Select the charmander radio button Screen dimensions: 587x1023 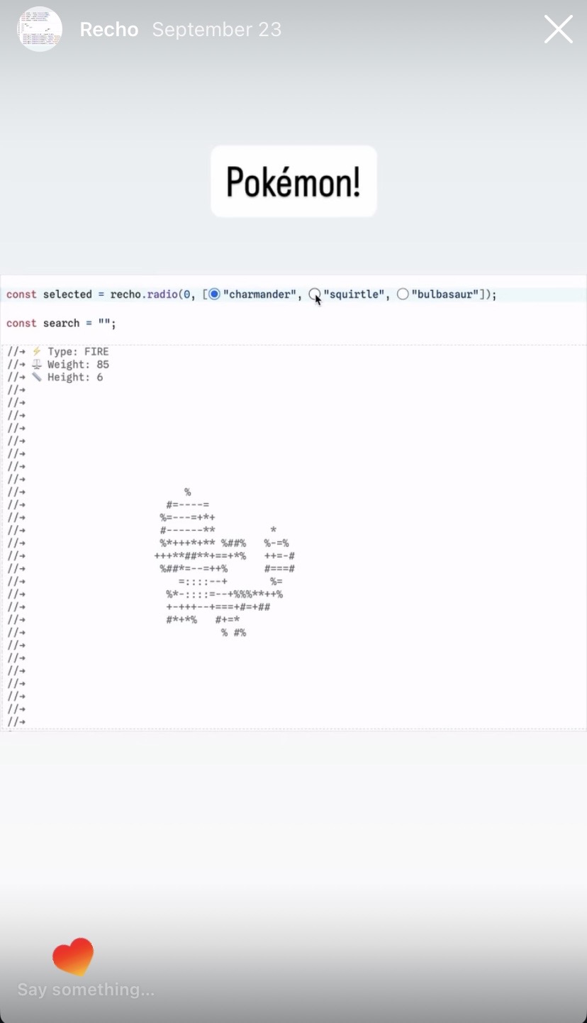coord(215,294)
